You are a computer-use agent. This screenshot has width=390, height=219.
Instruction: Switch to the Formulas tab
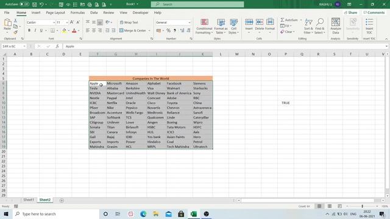pyautogui.click(x=77, y=12)
